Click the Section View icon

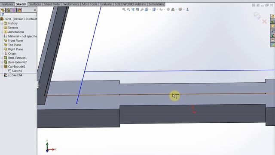coord(137,9)
